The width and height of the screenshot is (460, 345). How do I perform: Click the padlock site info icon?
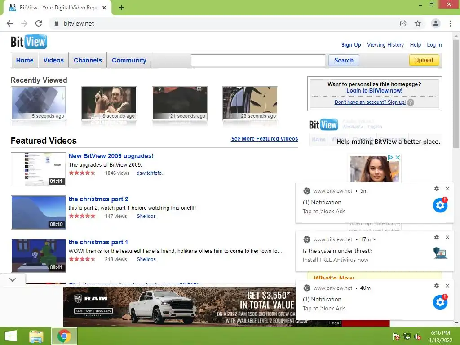(x=57, y=23)
